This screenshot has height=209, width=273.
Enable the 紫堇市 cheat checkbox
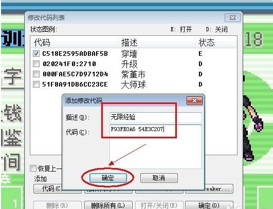pyautogui.click(x=36, y=74)
